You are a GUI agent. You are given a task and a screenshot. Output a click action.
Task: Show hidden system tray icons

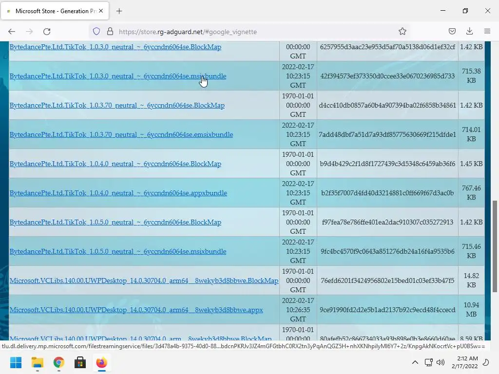[415, 362]
